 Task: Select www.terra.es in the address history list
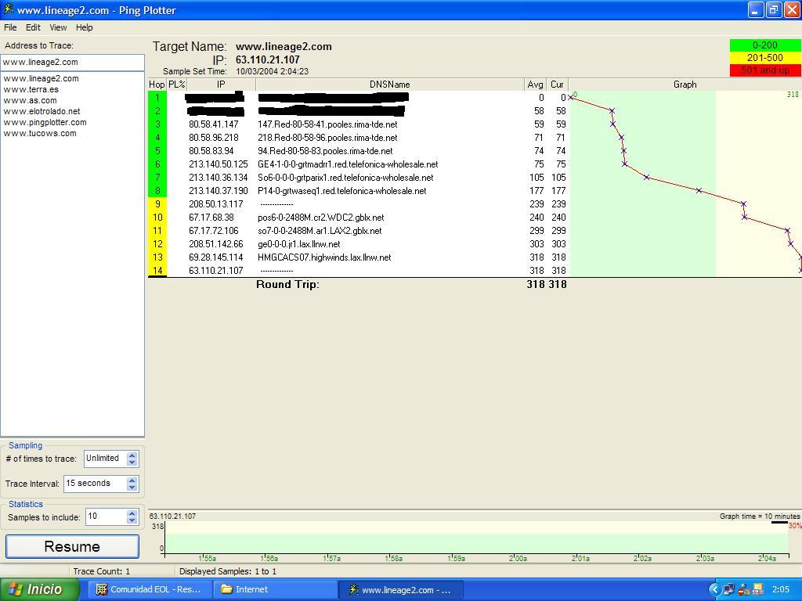click(31, 89)
